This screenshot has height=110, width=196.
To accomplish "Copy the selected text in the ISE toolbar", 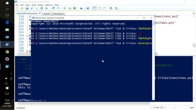I will click(x=37, y=8).
